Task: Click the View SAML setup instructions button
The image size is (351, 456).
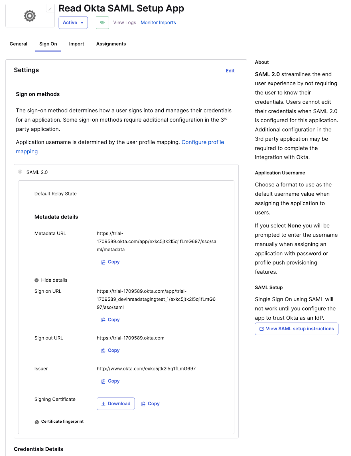Action: 296,329
